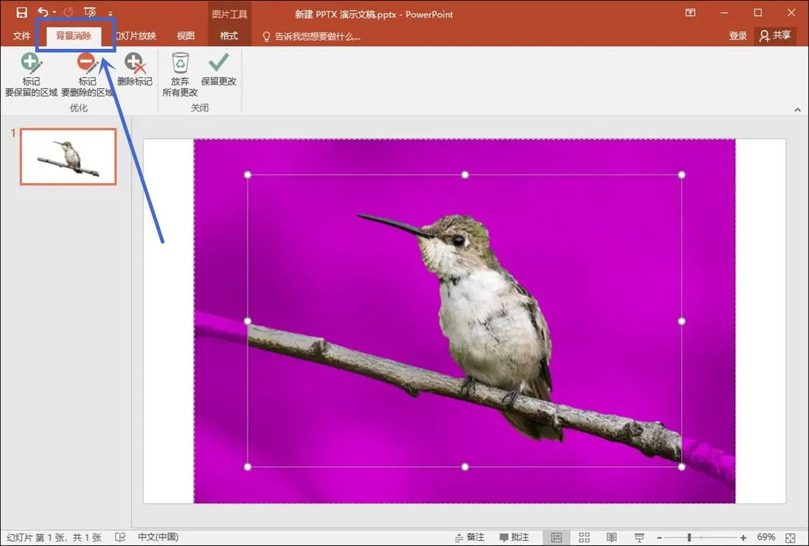
Task: Open the 文件 (File) tab
Action: (x=22, y=36)
